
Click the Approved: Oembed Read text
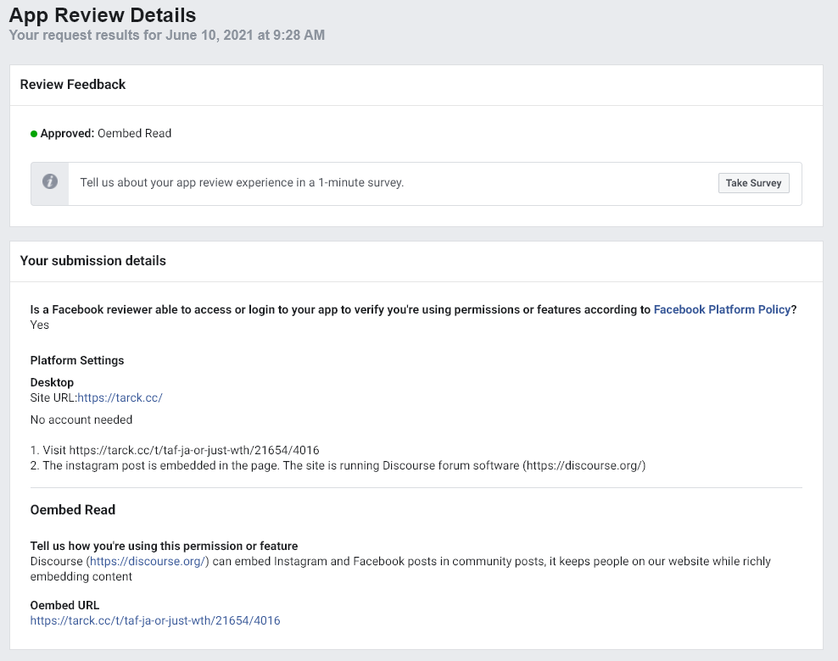(x=106, y=134)
